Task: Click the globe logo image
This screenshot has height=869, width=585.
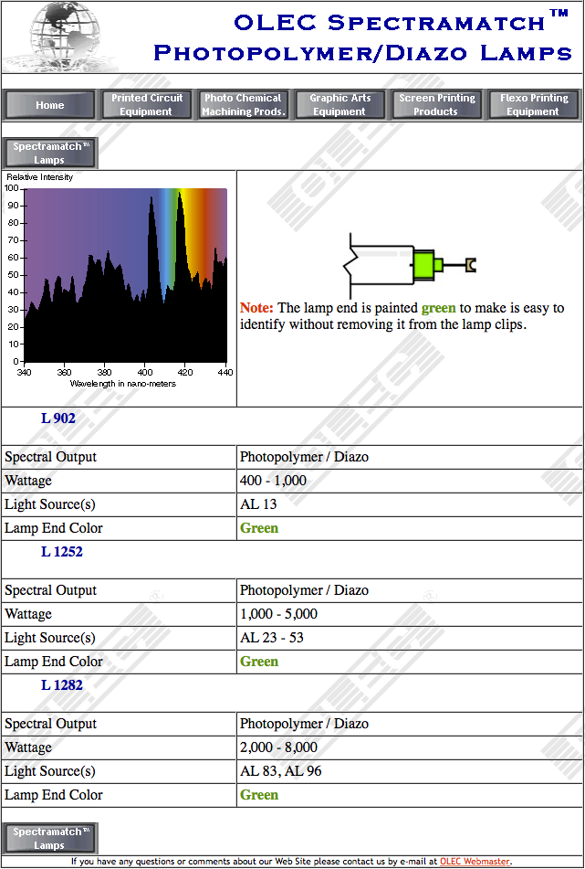Action: pos(62,37)
